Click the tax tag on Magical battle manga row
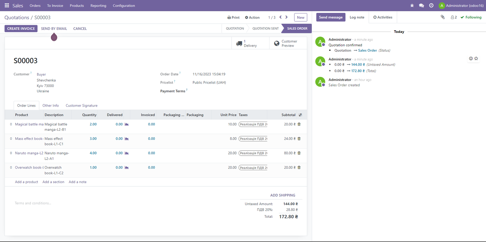 253,124
